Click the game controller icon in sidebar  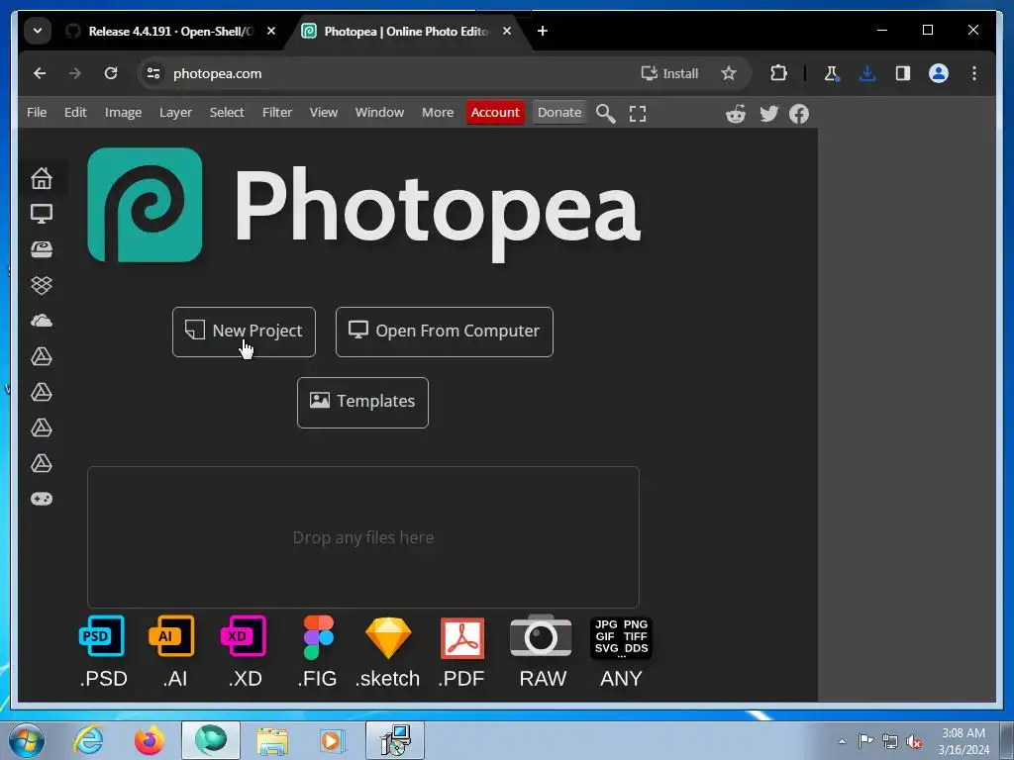point(42,499)
